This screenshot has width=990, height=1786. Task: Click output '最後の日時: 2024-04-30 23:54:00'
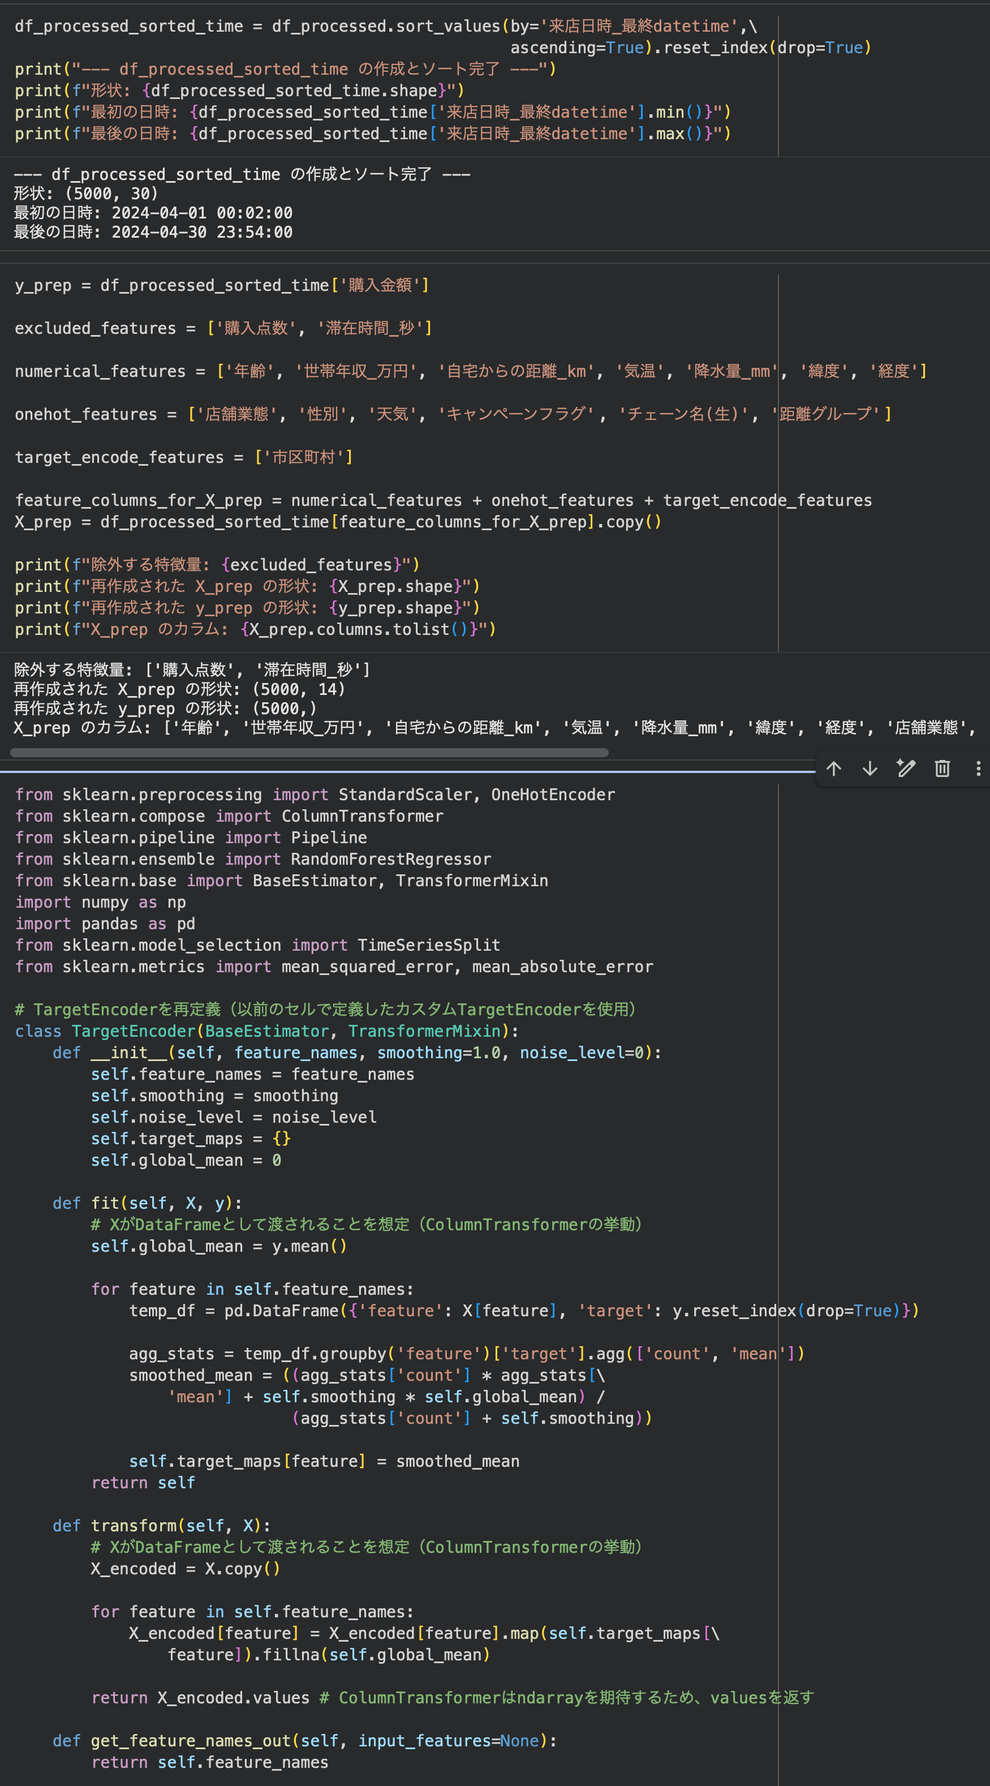153,232
